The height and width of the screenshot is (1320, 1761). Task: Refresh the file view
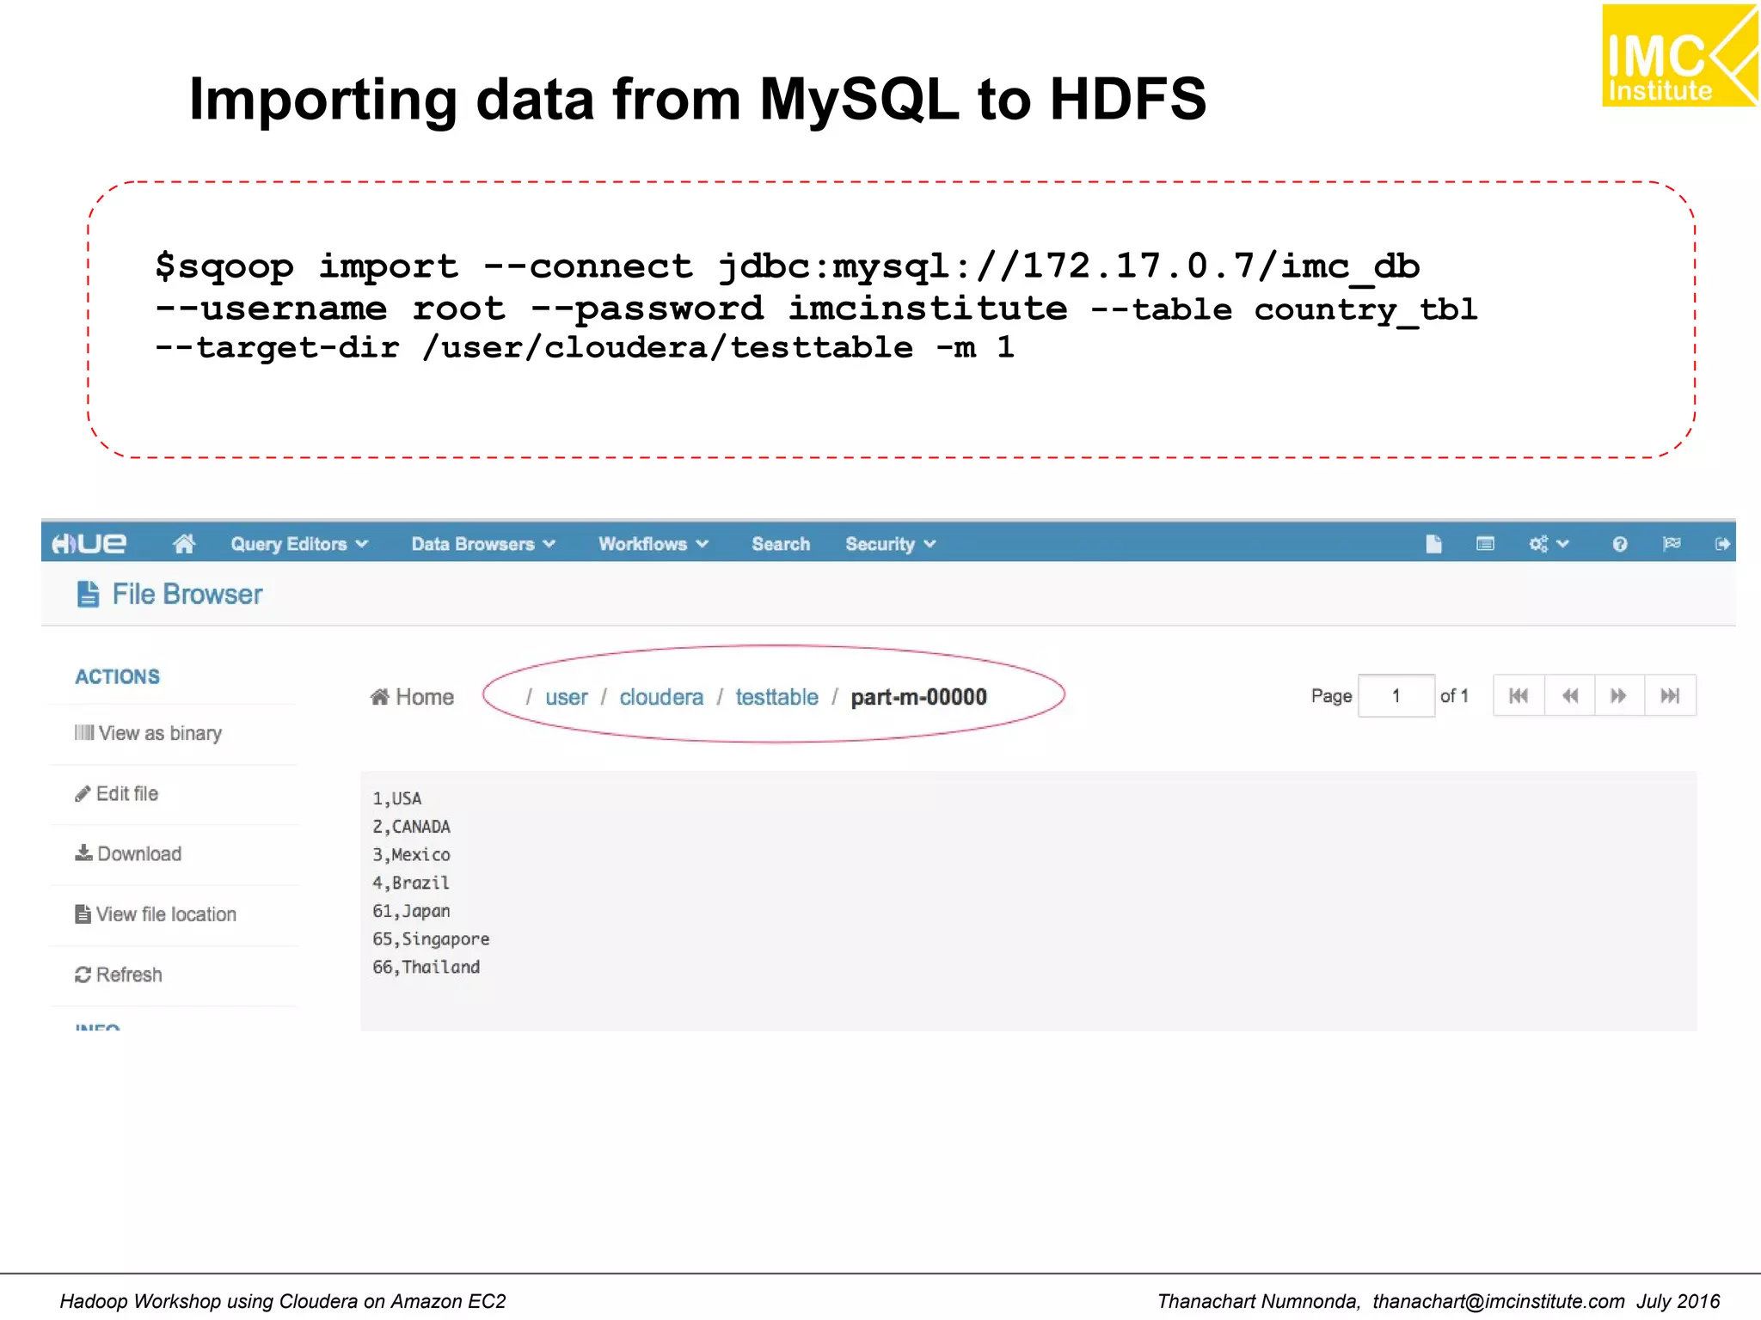click(118, 975)
